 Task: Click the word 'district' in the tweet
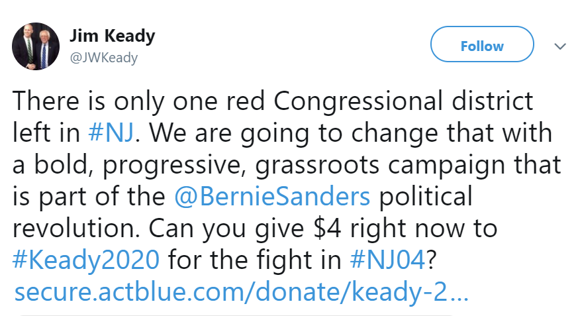point(489,103)
